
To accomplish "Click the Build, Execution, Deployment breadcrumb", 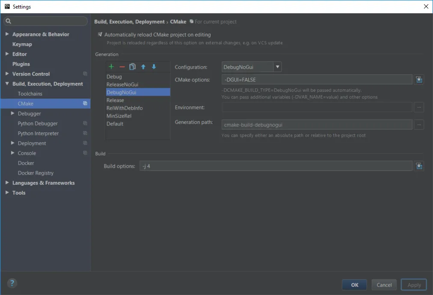I will (129, 22).
